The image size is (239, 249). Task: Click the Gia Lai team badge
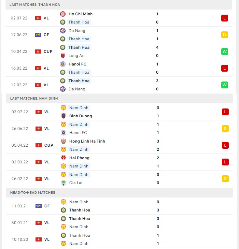coord(64,183)
